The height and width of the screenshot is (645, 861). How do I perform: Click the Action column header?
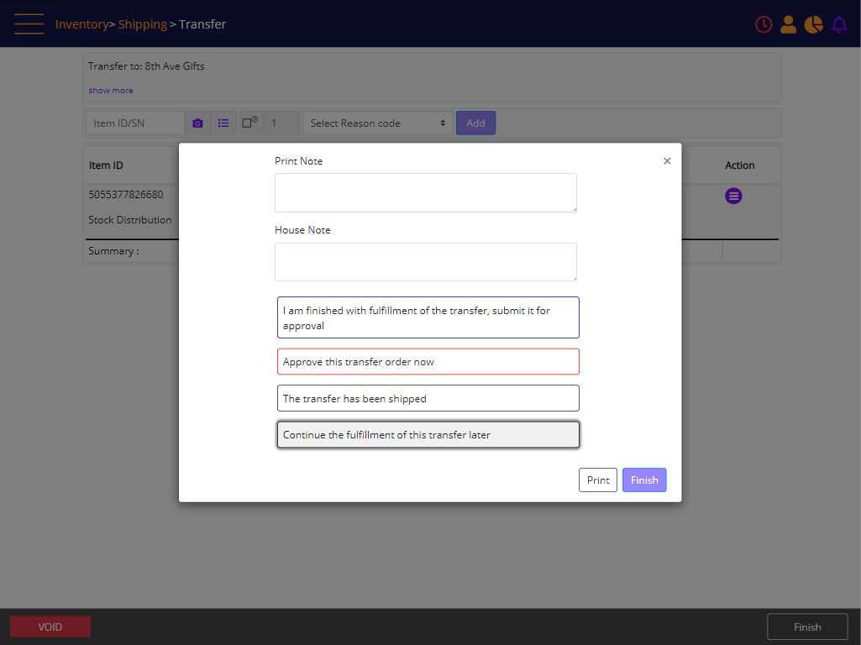(740, 165)
